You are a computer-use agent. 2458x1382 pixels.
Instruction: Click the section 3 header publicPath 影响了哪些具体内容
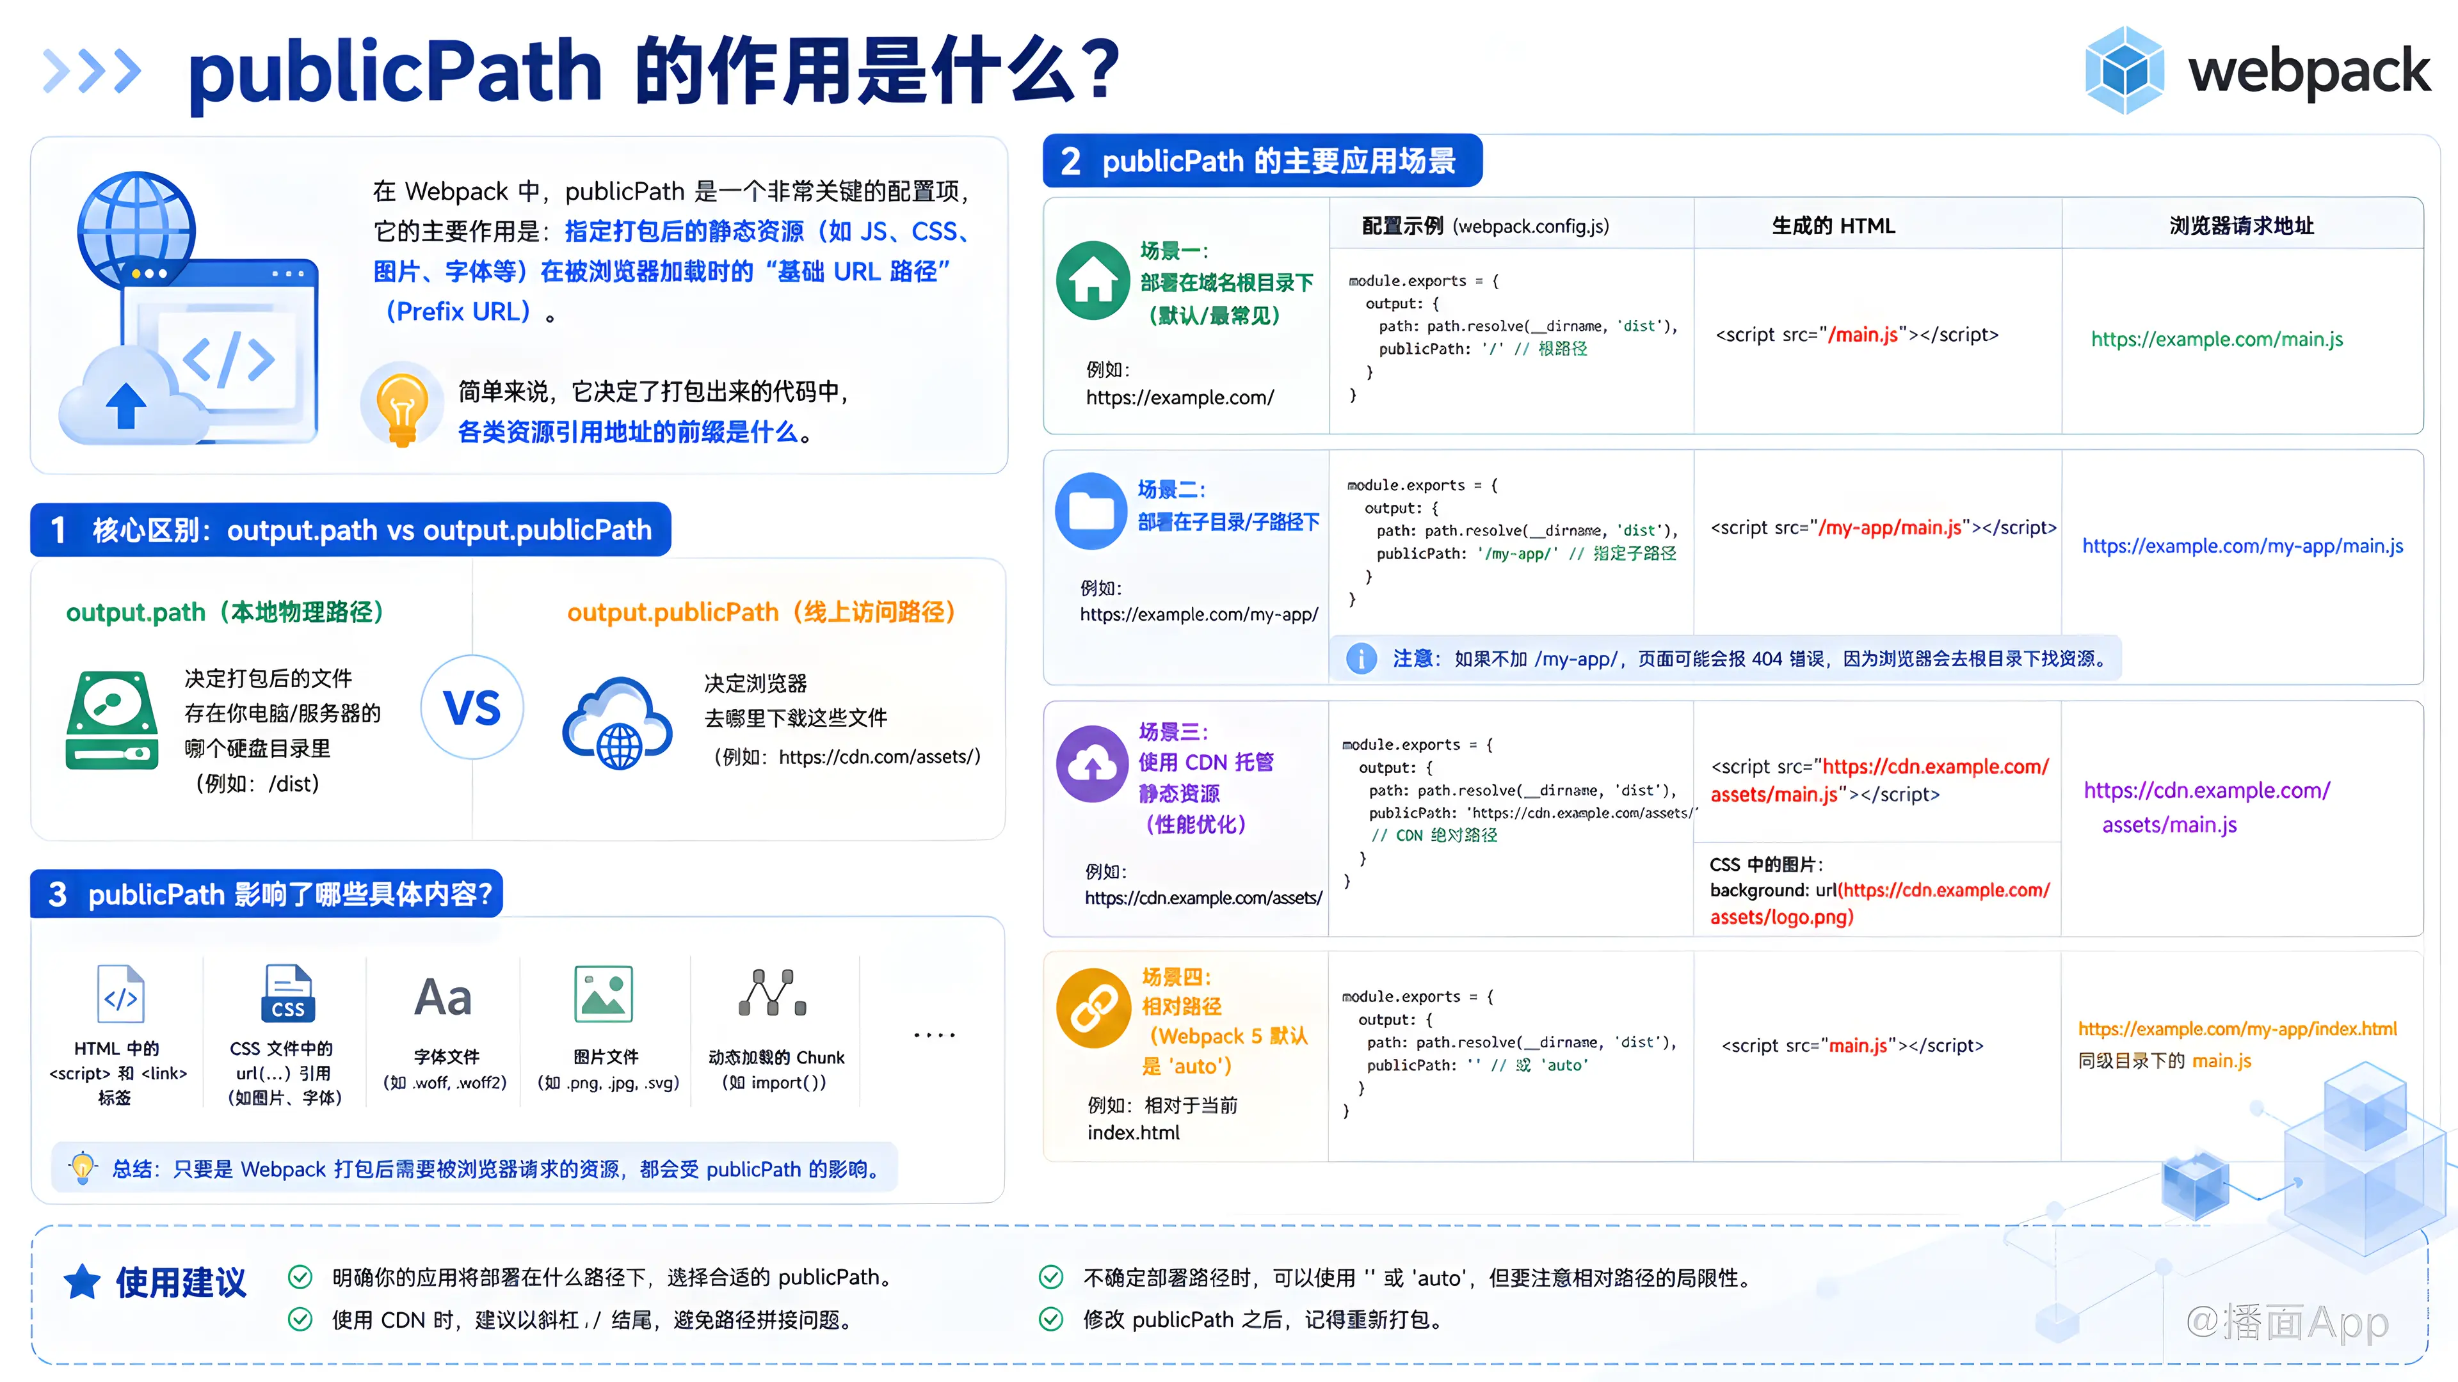(x=266, y=894)
